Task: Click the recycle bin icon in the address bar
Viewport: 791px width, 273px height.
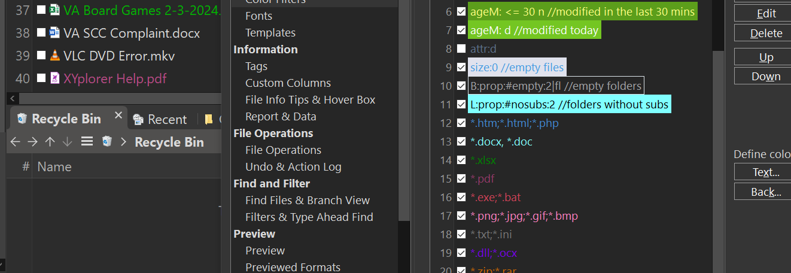Action: [x=107, y=142]
